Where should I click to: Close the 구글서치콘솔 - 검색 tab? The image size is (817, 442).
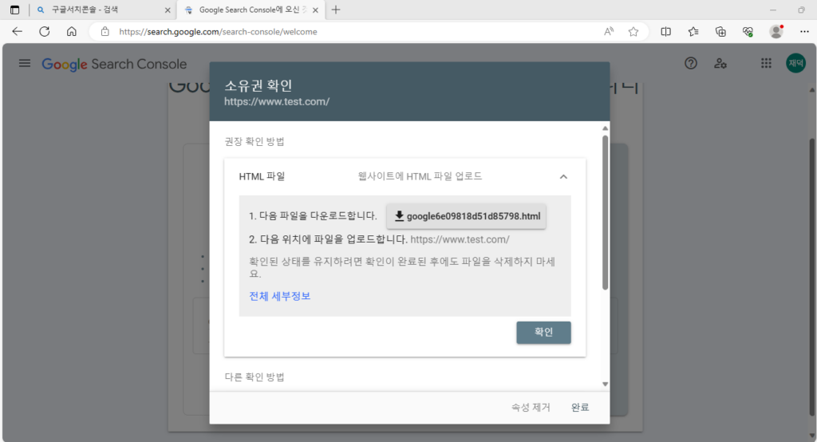coord(168,10)
